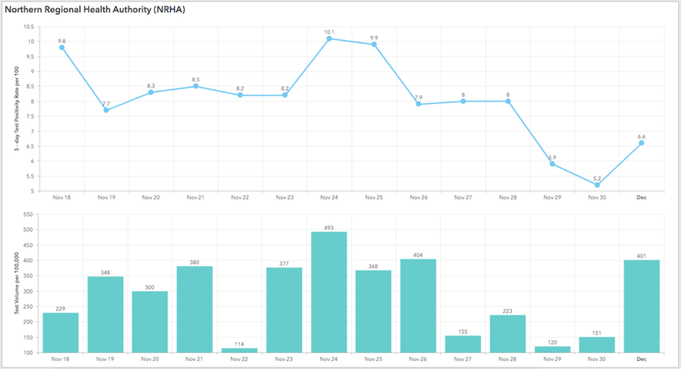
Task: Click the 5-day Test Positivity Rate axis title
Action: pyautogui.click(x=16, y=109)
